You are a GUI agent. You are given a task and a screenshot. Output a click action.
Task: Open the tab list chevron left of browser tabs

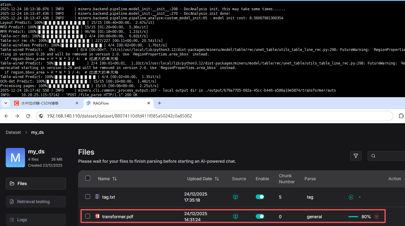coord(5,103)
